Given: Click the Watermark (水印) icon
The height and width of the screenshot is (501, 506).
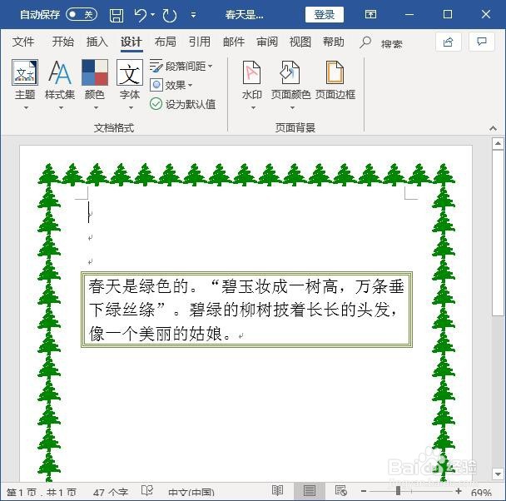Looking at the screenshot, I should click(251, 72).
